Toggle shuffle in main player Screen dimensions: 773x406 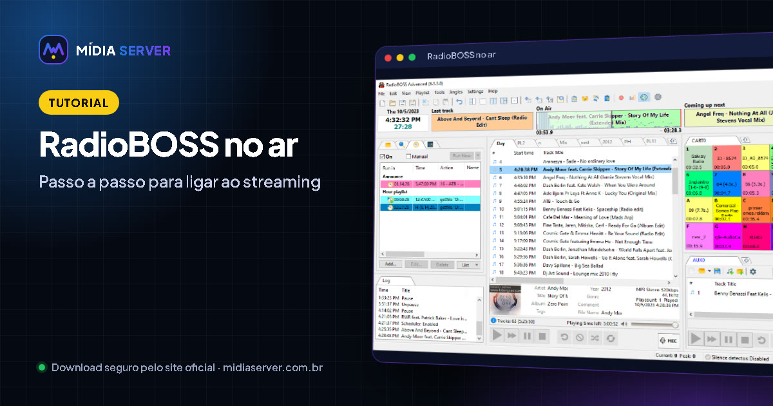coord(595,338)
